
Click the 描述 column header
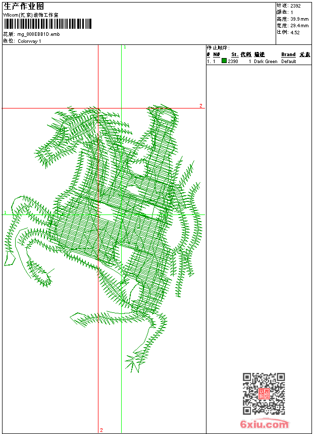259,55
